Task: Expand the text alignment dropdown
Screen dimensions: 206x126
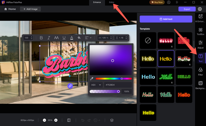Action: point(88,38)
